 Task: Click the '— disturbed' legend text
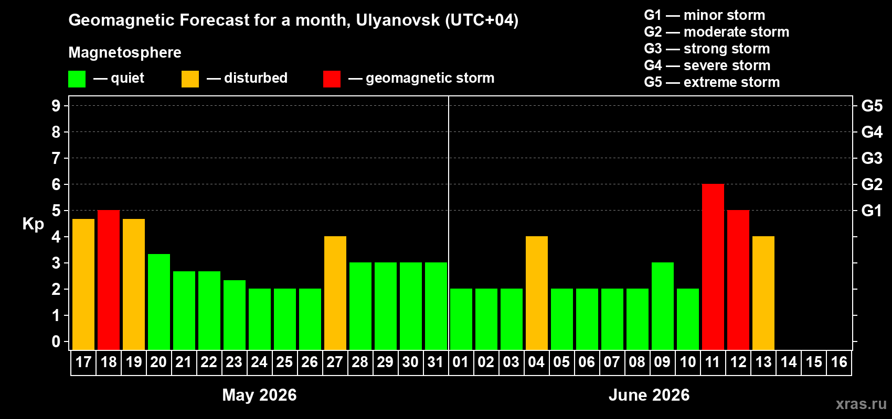(247, 78)
